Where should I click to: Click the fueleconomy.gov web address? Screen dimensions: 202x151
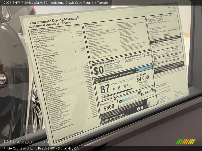pos(113,118)
